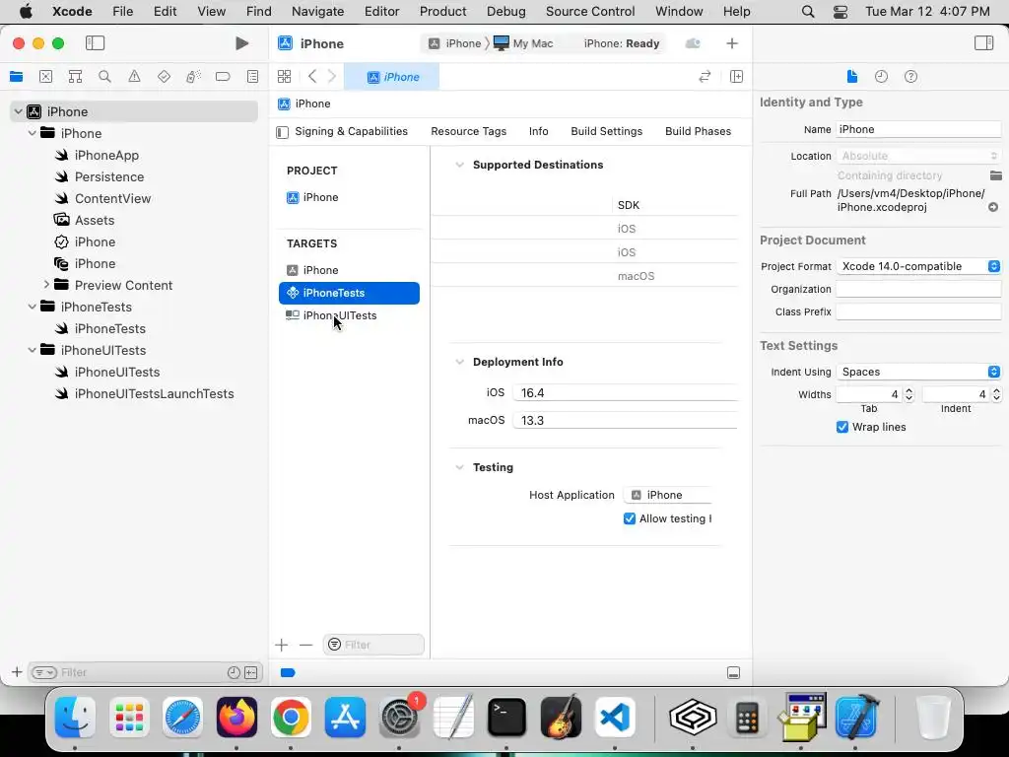Collapse the Testing section
This screenshot has height=757, width=1009.
point(459,467)
